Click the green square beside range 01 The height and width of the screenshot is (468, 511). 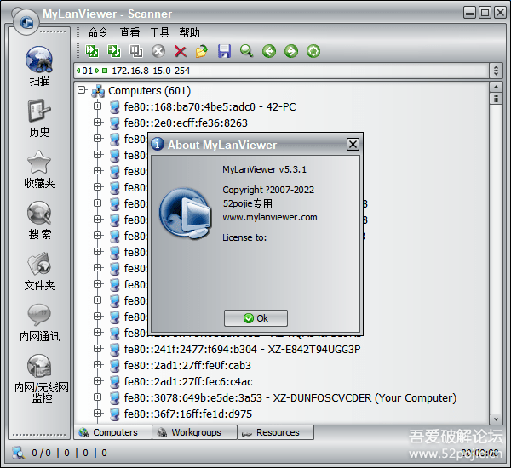tap(105, 71)
